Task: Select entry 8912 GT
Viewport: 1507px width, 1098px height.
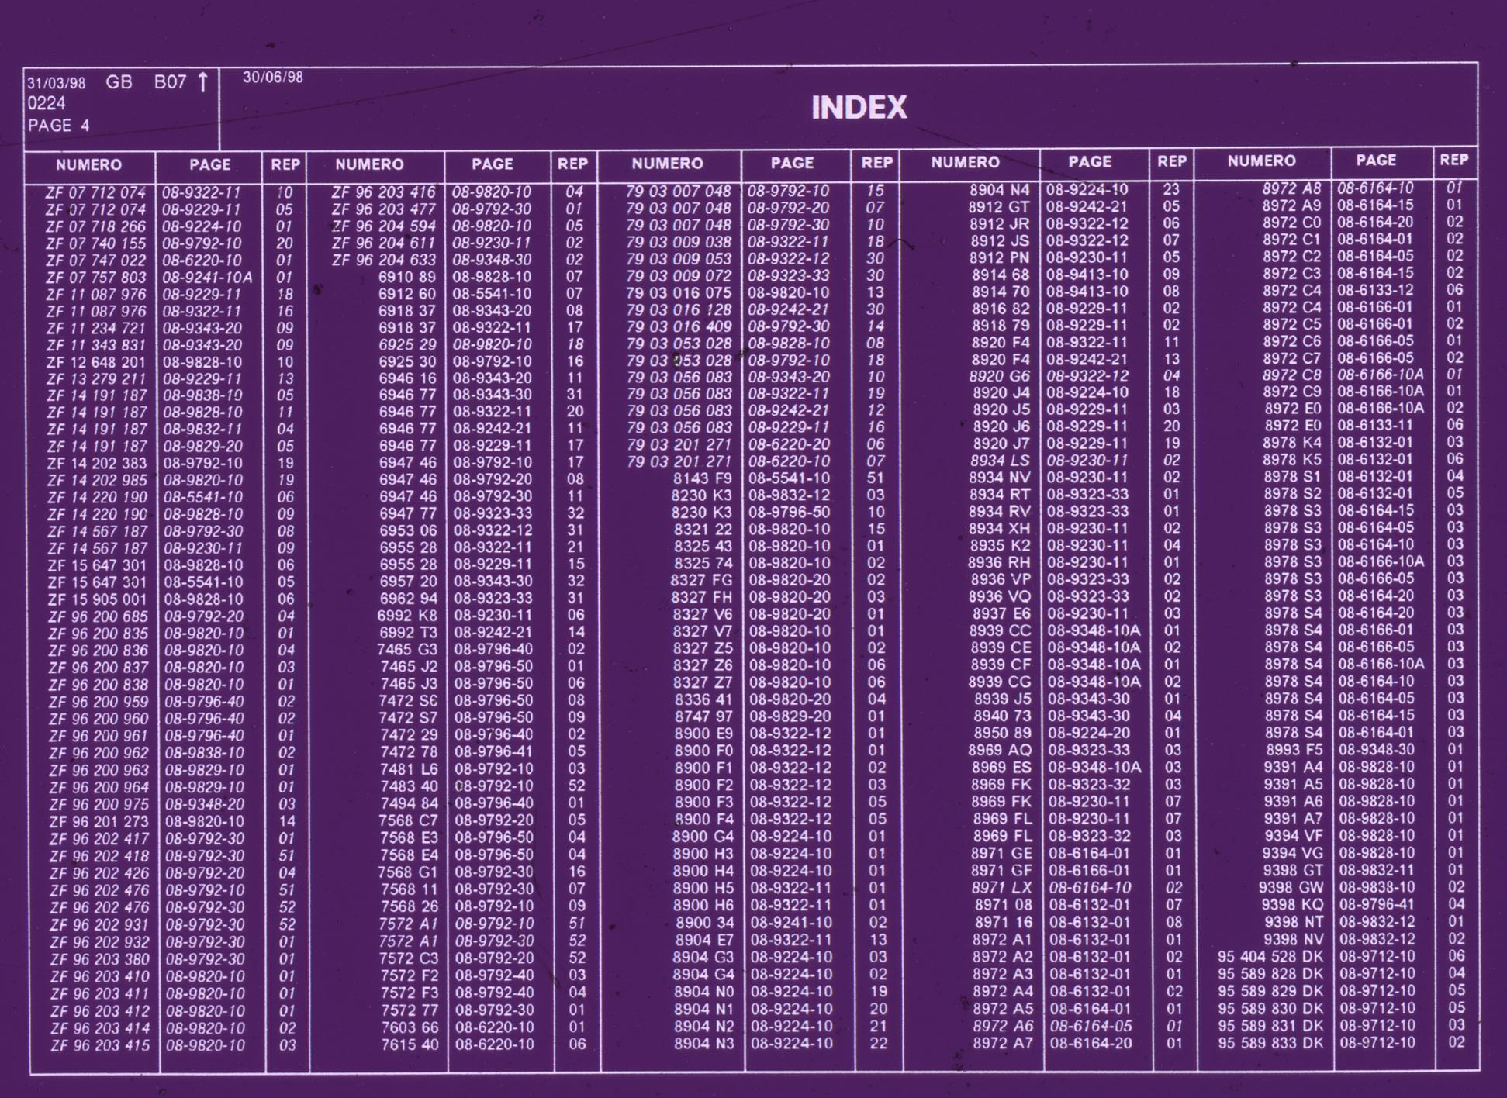Action: (1000, 207)
